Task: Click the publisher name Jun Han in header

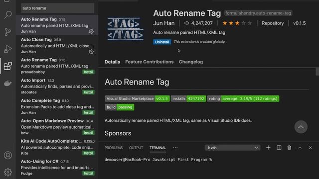Action: [164, 23]
